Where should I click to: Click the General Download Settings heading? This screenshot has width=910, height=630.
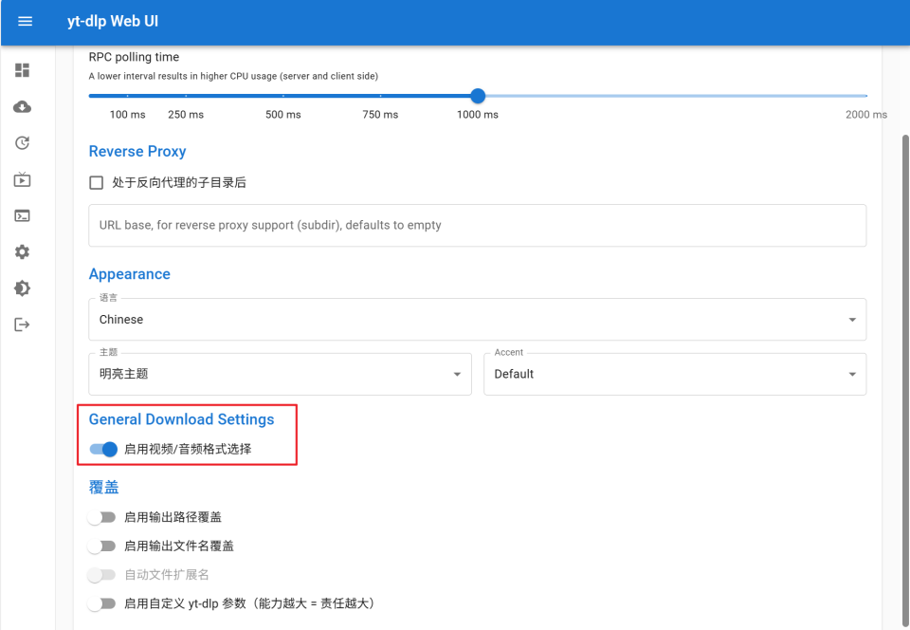(182, 419)
